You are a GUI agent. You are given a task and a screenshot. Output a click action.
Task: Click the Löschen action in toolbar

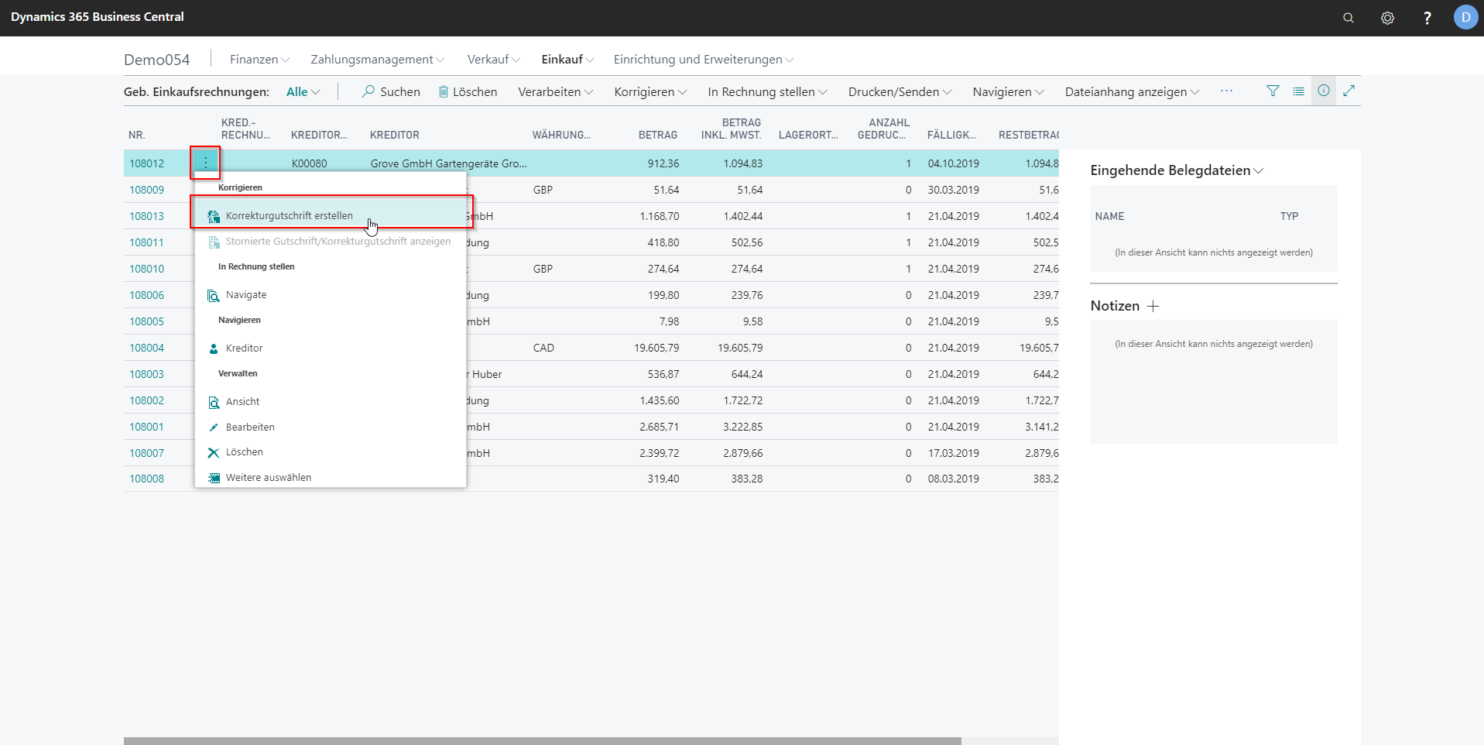click(468, 91)
